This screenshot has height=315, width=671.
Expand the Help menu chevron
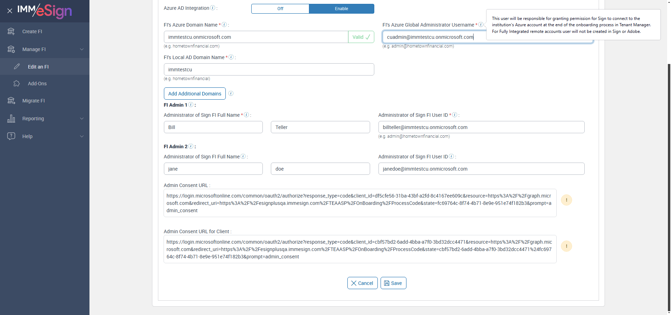pos(82,136)
